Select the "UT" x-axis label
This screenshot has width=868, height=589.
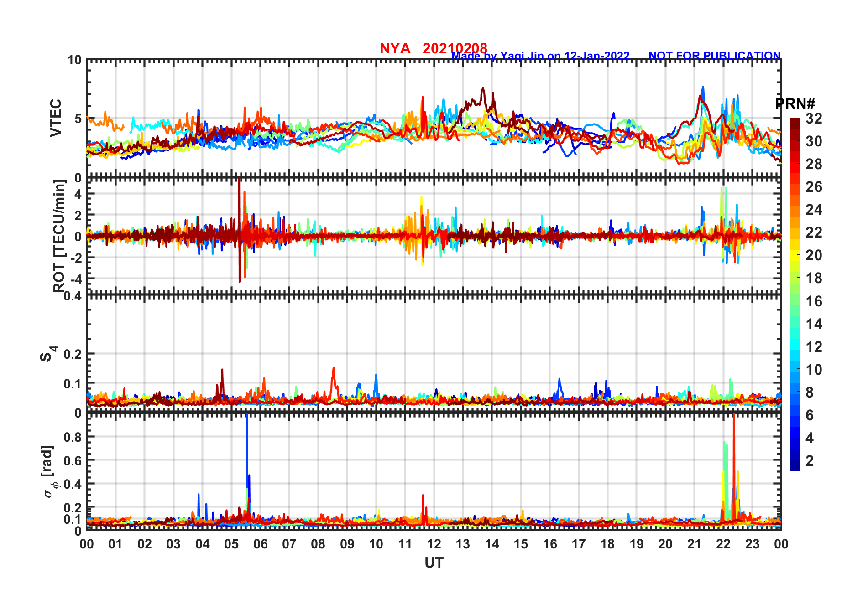click(434, 563)
